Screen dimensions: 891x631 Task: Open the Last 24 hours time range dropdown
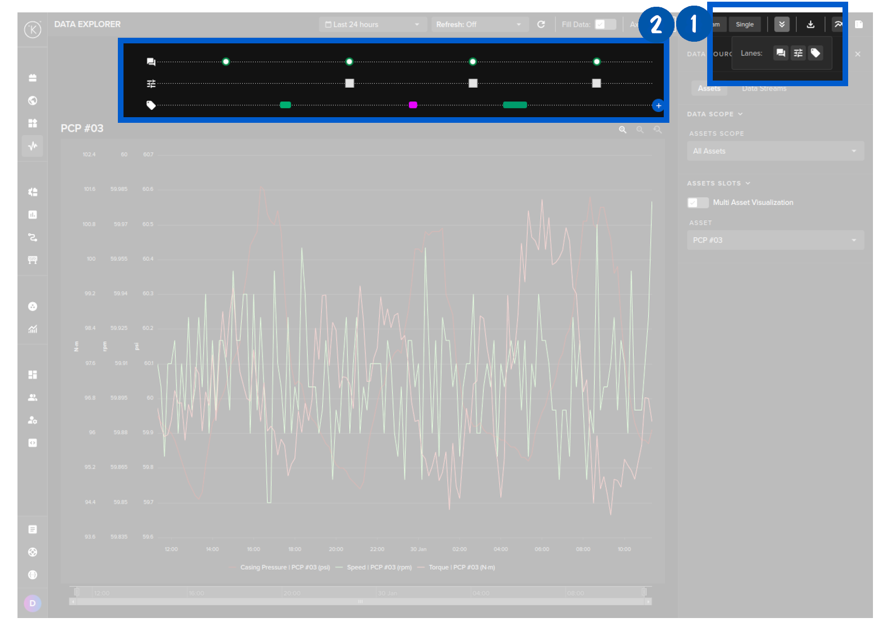click(x=372, y=24)
